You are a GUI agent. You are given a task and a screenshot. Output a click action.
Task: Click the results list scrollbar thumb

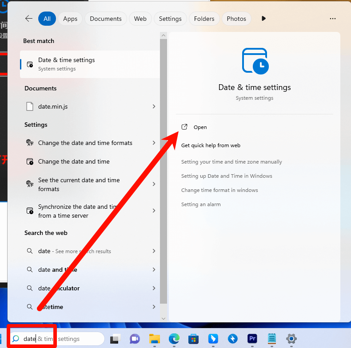(x=164, y=171)
